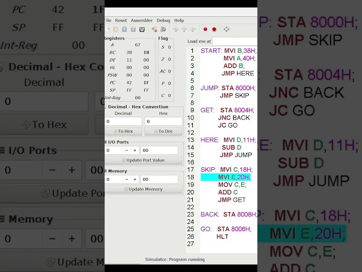Viewport: 362px width, 272px height.
Task: Click code line 'ADD B;'
Action: tap(234, 66)
